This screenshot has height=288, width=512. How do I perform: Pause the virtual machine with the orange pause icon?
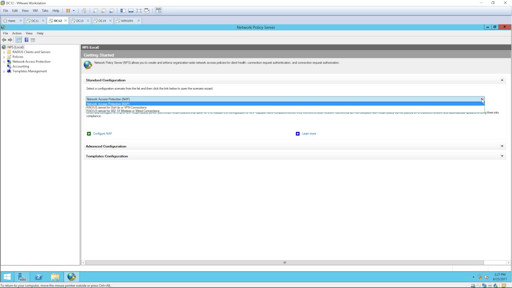pos(68,11)
